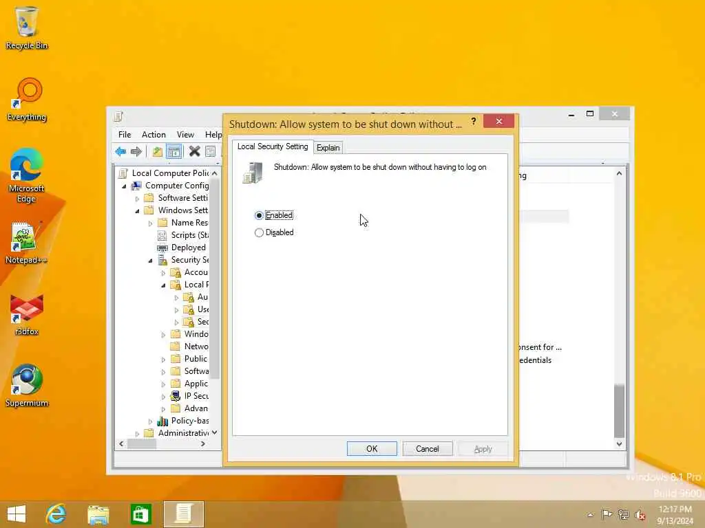Select the Enabled radio button
705x528 pixels.
pyautogui.click(x=259, y=215)
